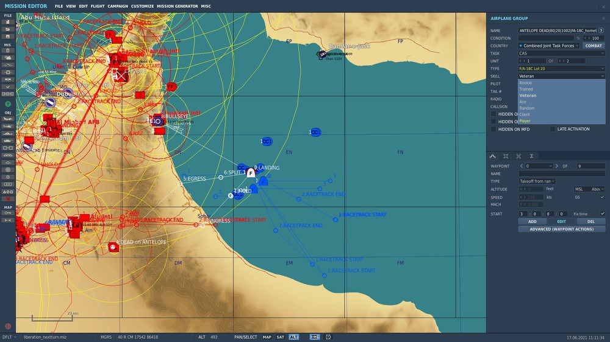610x342 pixels.
Task: Click the DEL waypoint button
Action: click(x=591, y=222)
